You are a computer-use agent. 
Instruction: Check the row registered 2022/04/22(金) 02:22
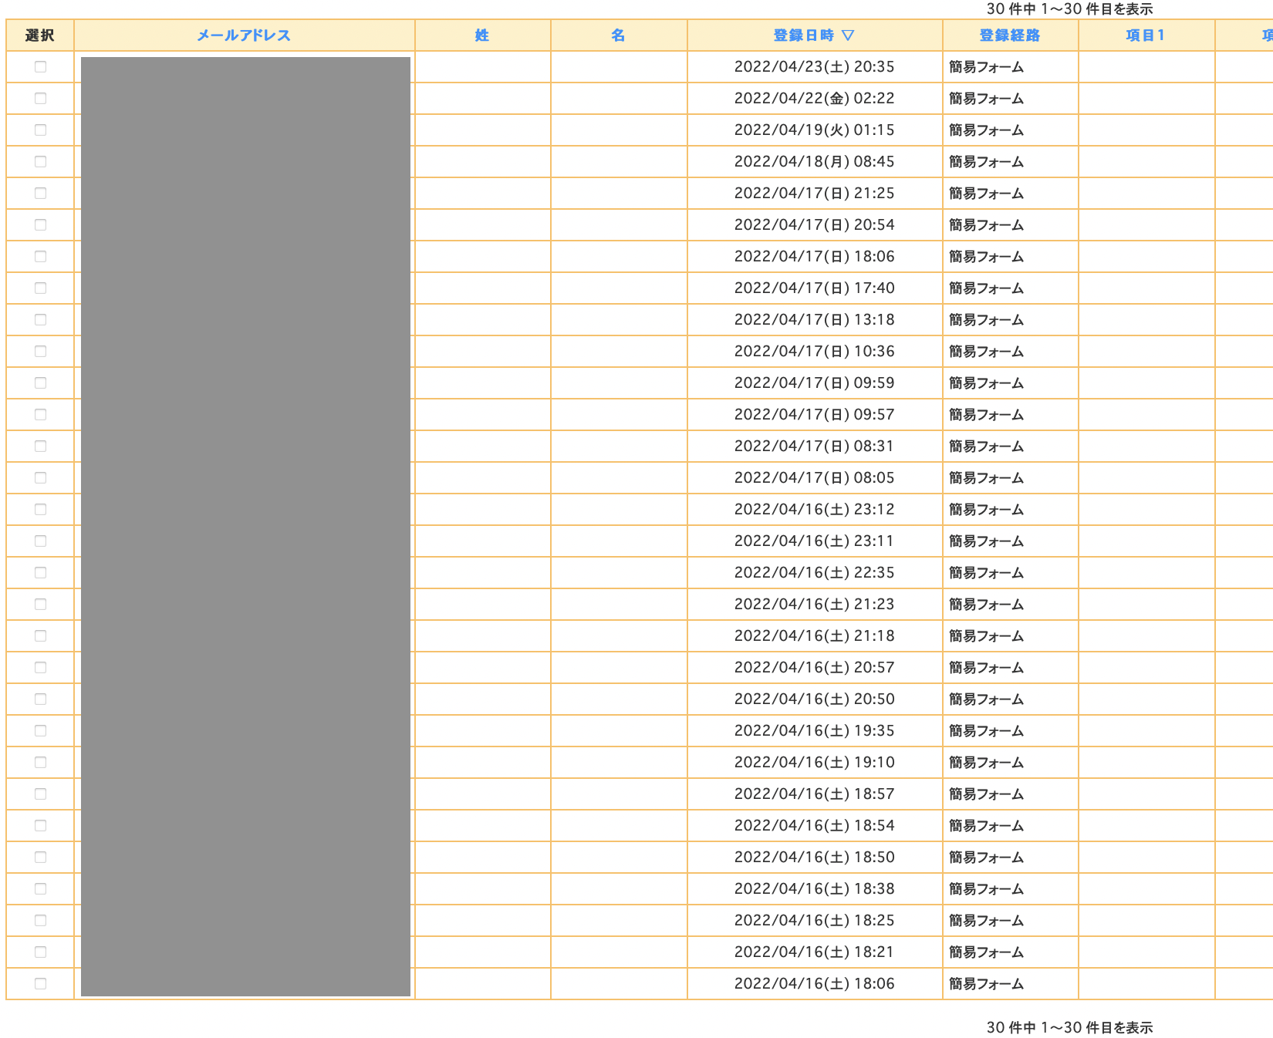(x=41, y=99)
